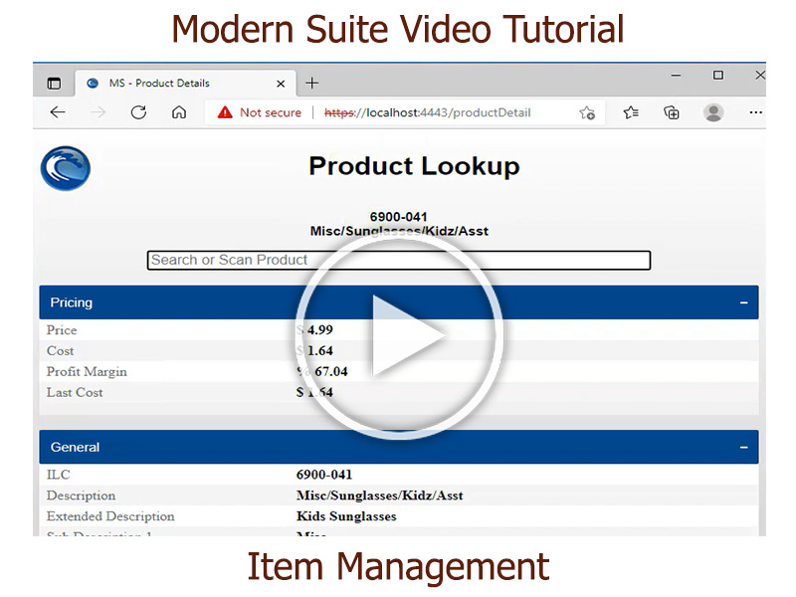Image resolution: width=796 pixels, height=597 pixels.
Task: Click the 6900-041 code under Product Lookup
Action: pyautogui.click(x=399, y=217)
